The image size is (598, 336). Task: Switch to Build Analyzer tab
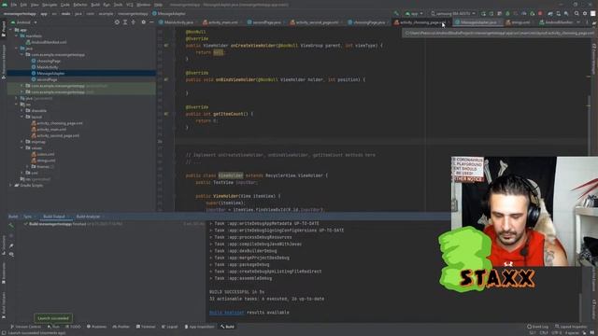(88, 217)
